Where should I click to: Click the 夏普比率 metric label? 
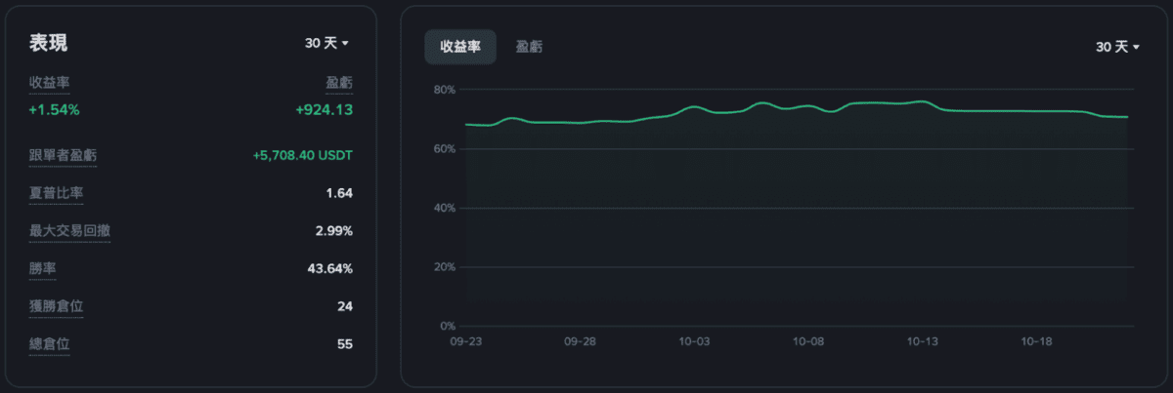[x=56, y=193]
